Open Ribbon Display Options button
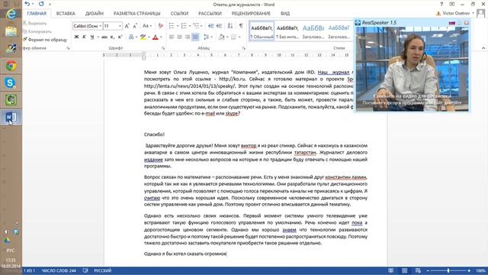 (452, 5)
